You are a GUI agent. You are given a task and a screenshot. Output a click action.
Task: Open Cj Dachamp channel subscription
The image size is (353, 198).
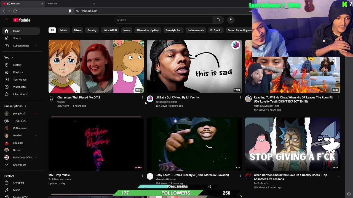[21, 128]
